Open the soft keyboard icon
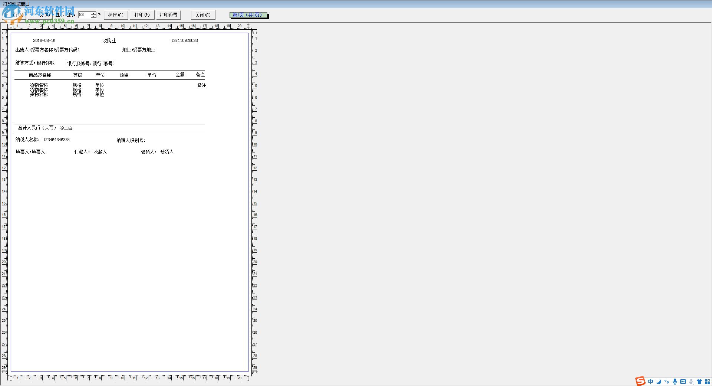This screenshot has width=712, height=386. pyautogui.click(x=683, y=382)
